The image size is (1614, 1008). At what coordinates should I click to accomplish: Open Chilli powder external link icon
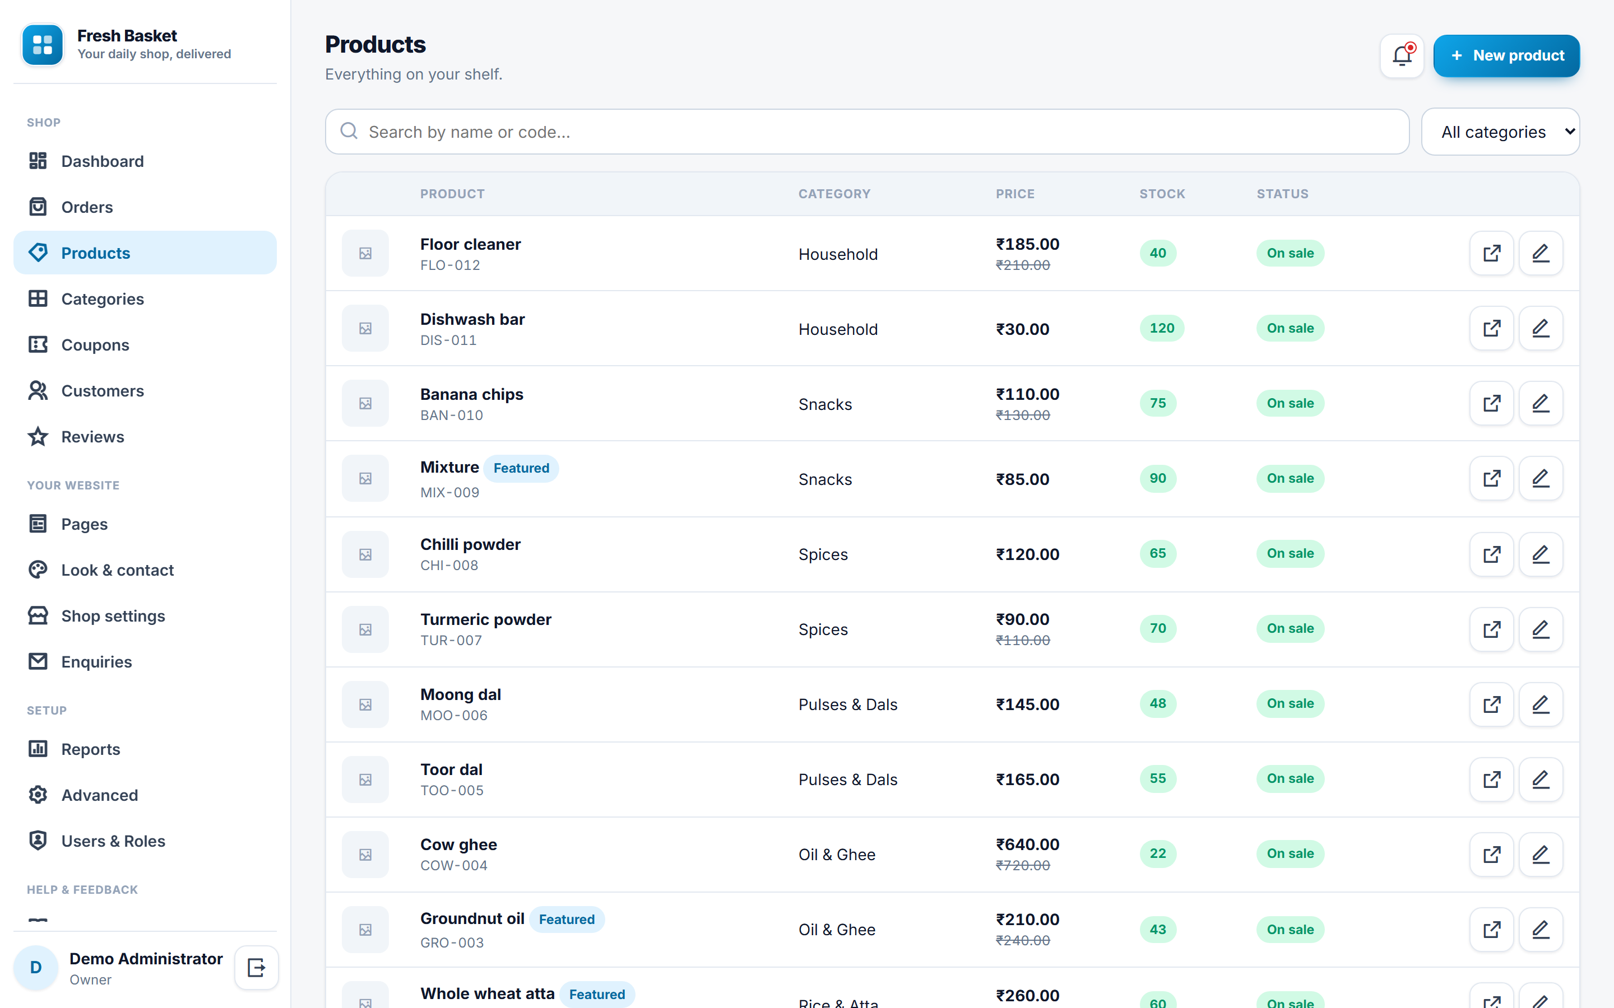click(1491, 554)
